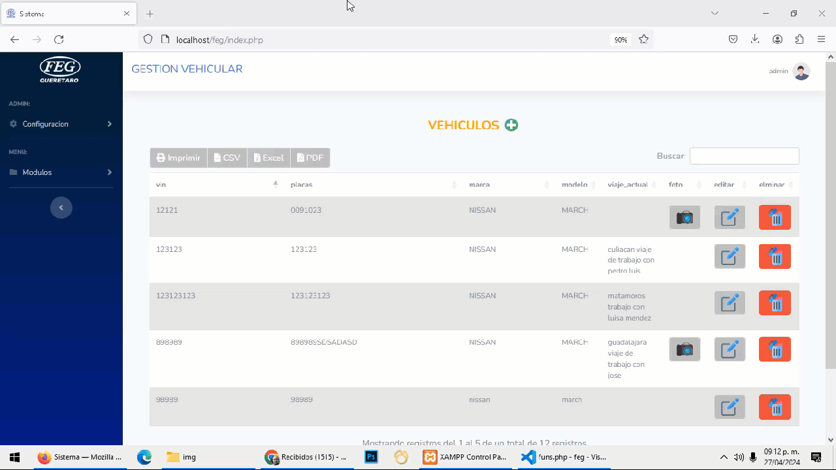Expand the Configuracion sidebar menu

point(61,124)
